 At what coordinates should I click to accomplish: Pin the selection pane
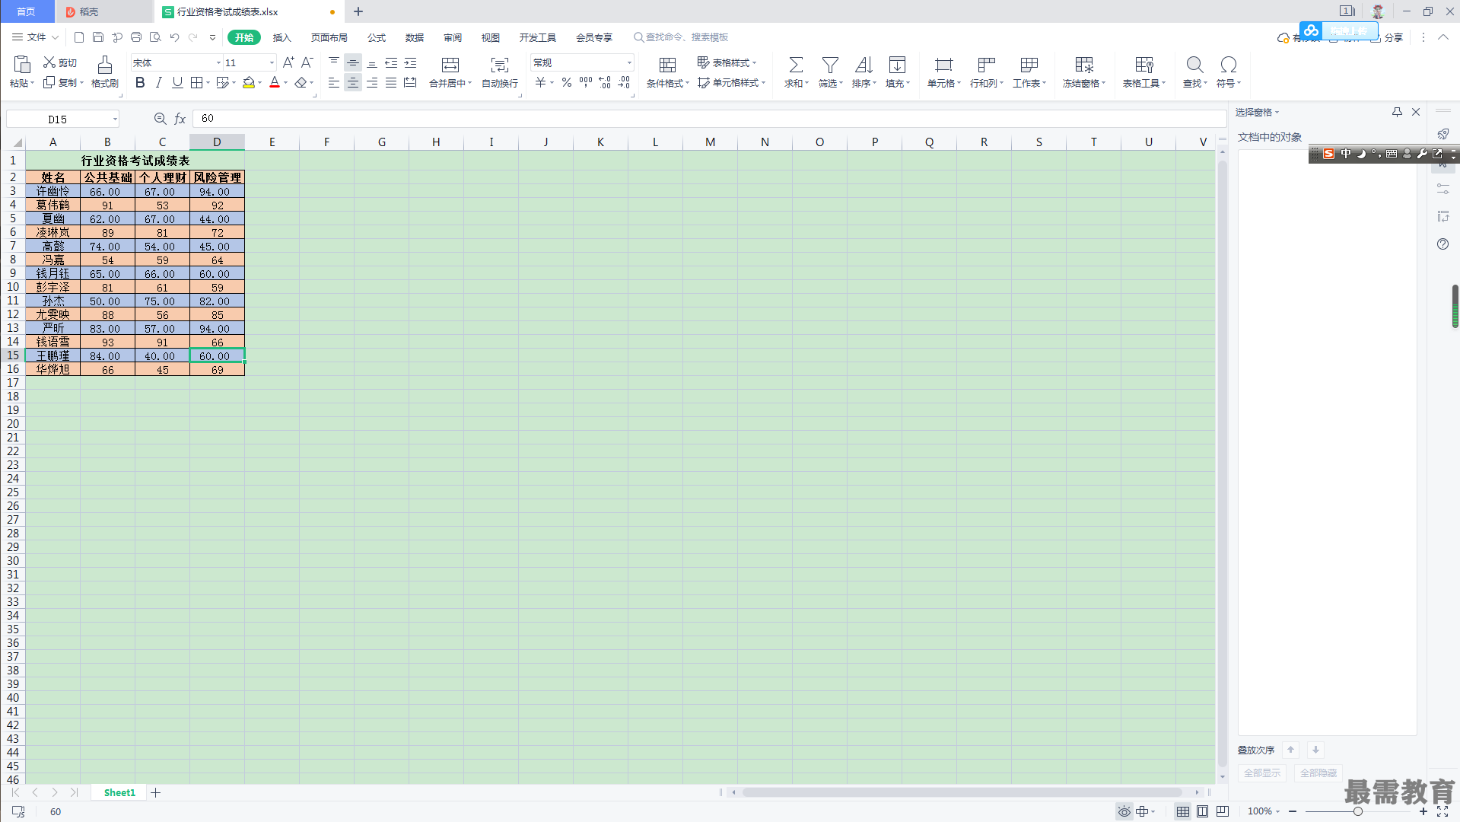tap(1397, 112)
